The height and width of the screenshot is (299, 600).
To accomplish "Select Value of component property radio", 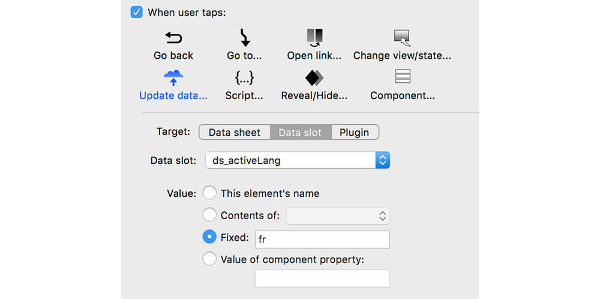I will 209,259.
